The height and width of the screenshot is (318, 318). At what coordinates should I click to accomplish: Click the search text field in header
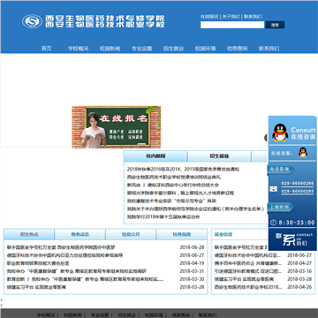(x=232, y=25)
